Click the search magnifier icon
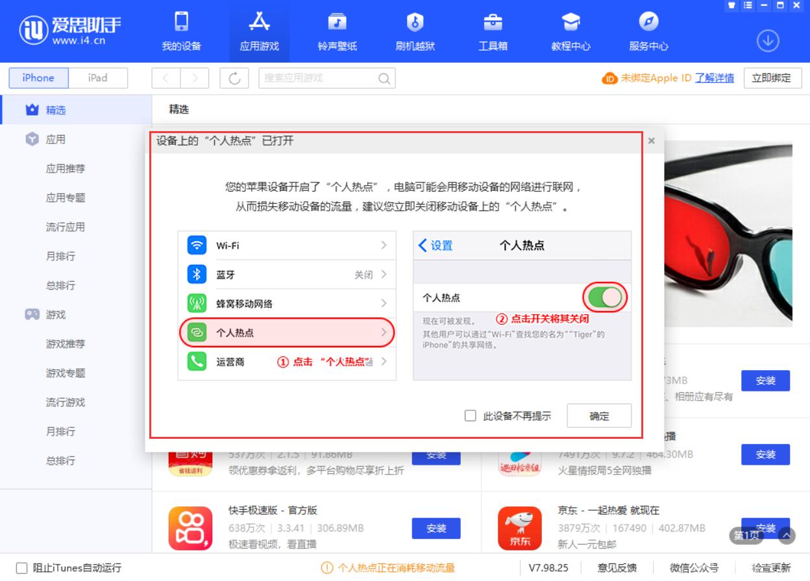This screenshot has width=810, height=581. (x=384, y=78)
